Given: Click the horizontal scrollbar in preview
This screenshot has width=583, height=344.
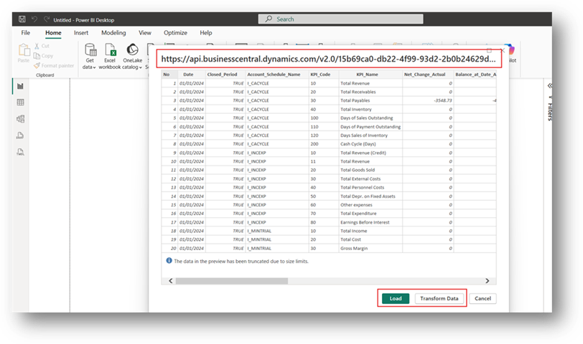Looking at the screenshot, I should tap(230, 281).
